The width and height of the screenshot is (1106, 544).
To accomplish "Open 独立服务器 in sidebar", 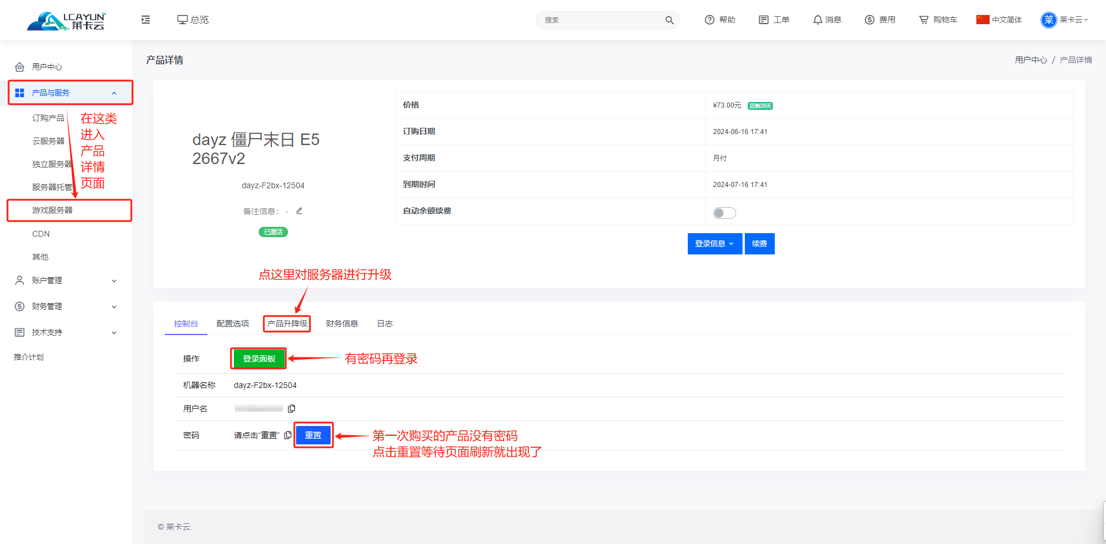I will [52, 164].
